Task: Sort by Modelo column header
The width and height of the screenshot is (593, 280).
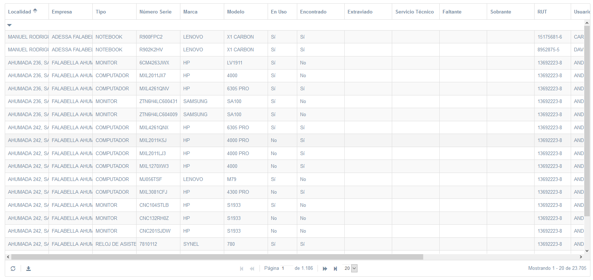Action: click(x=246, y=12)
